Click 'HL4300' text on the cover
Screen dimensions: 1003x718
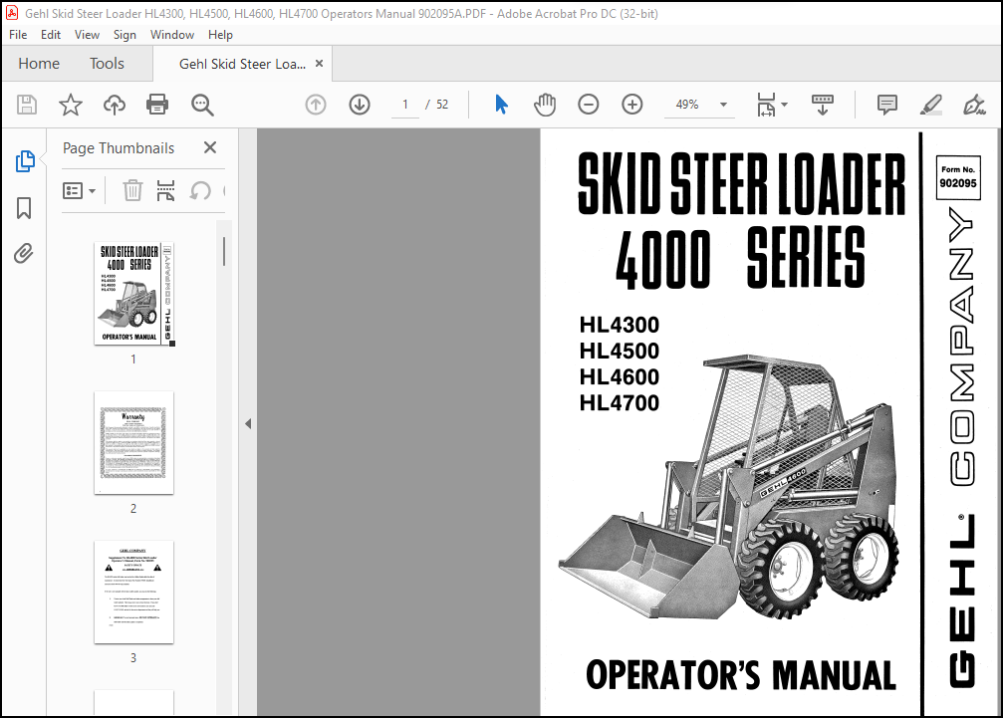tap(620, 325)
